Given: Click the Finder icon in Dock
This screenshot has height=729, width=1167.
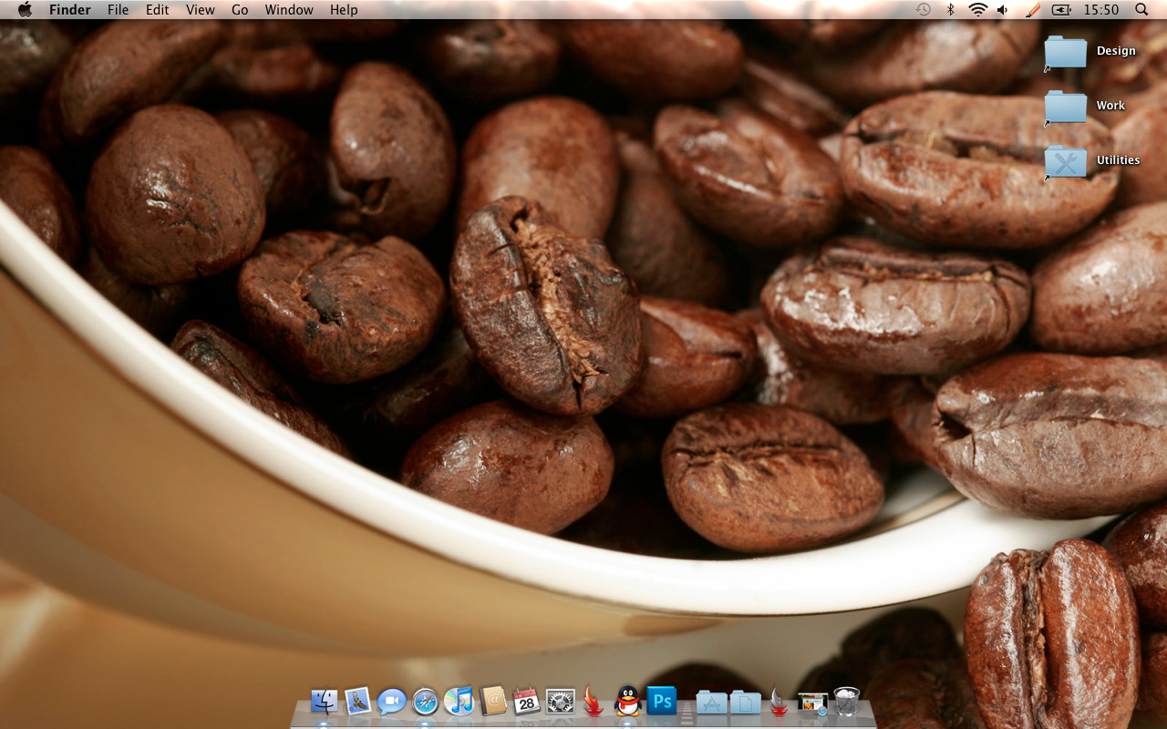Looking at the screenshot, I should pyautogui.click(x=324, y=701).
